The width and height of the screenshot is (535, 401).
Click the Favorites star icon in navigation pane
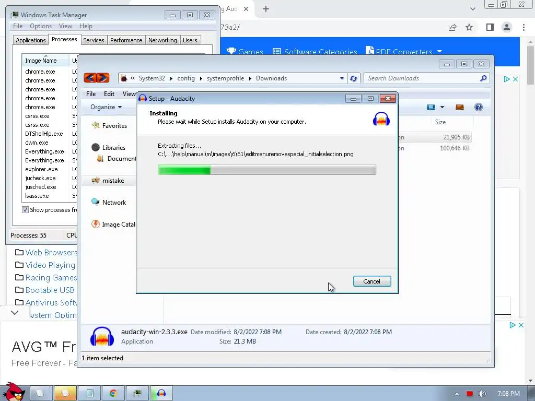click(x=96, y=125)
